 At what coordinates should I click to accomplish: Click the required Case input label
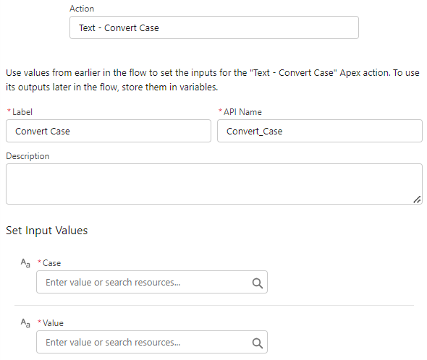pos(49,263)
